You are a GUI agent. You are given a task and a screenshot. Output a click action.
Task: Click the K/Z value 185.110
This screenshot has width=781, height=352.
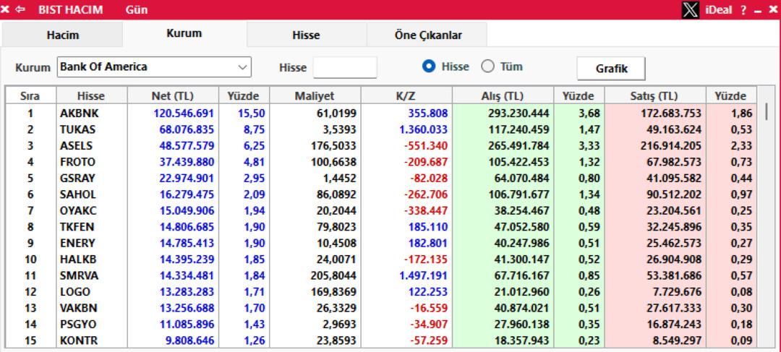tap(428, 227)
